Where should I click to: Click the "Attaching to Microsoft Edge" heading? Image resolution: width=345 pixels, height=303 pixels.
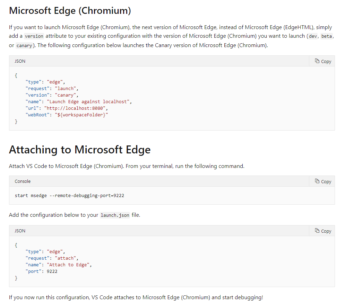80,150
